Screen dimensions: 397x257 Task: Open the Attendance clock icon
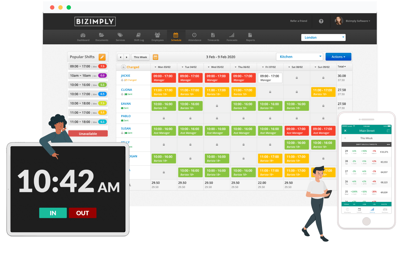pos(195,35)
